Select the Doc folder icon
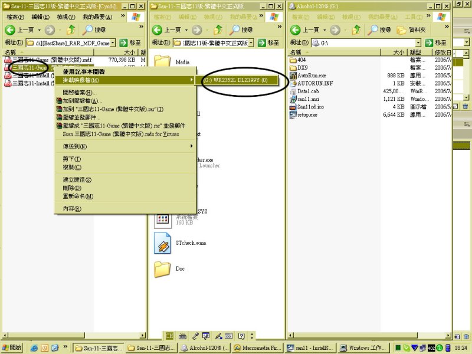Screen dimensions: 472x354 point(162,269)
